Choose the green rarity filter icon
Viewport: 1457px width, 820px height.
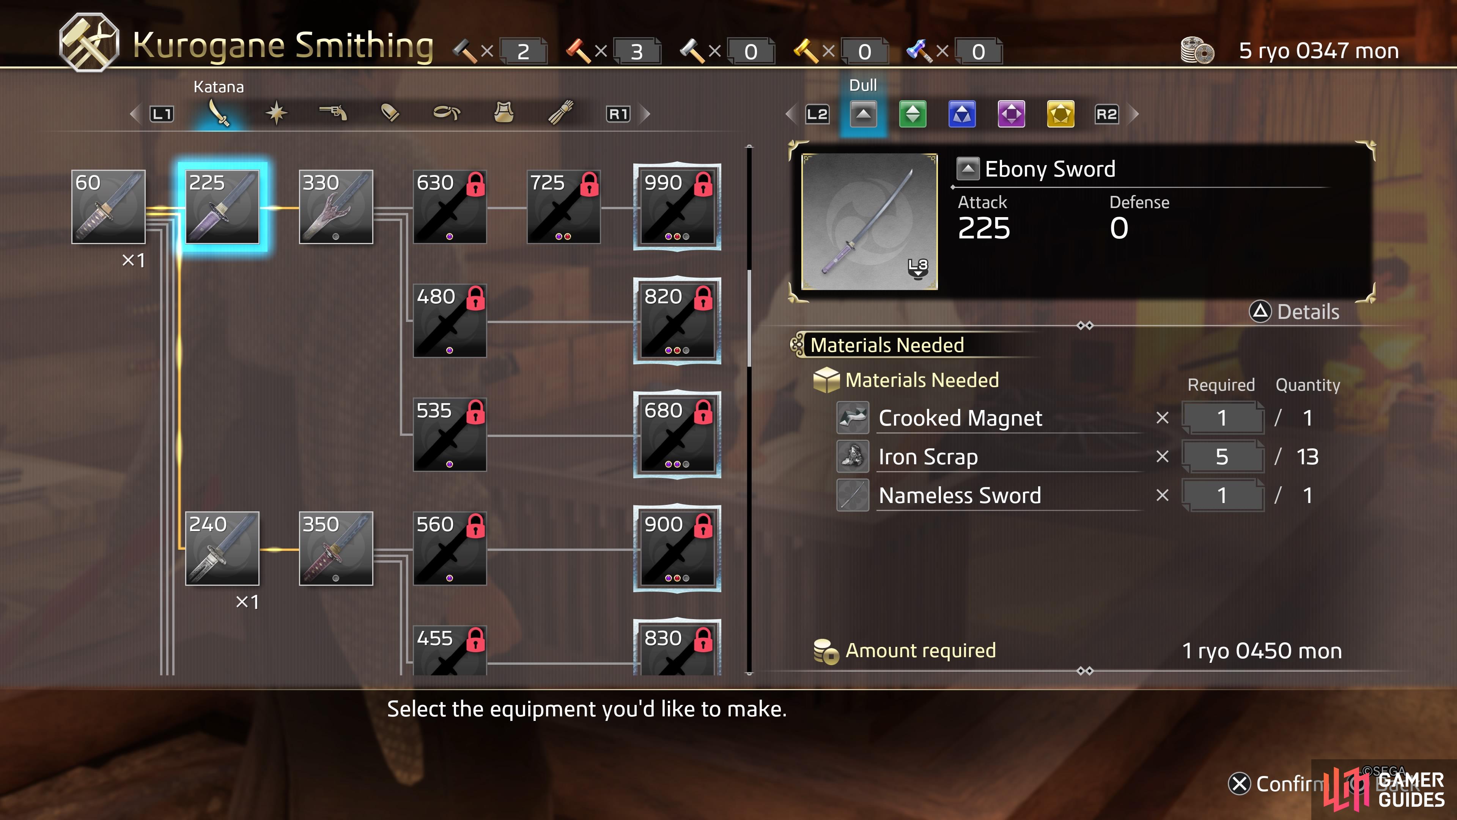coord(913,114)
